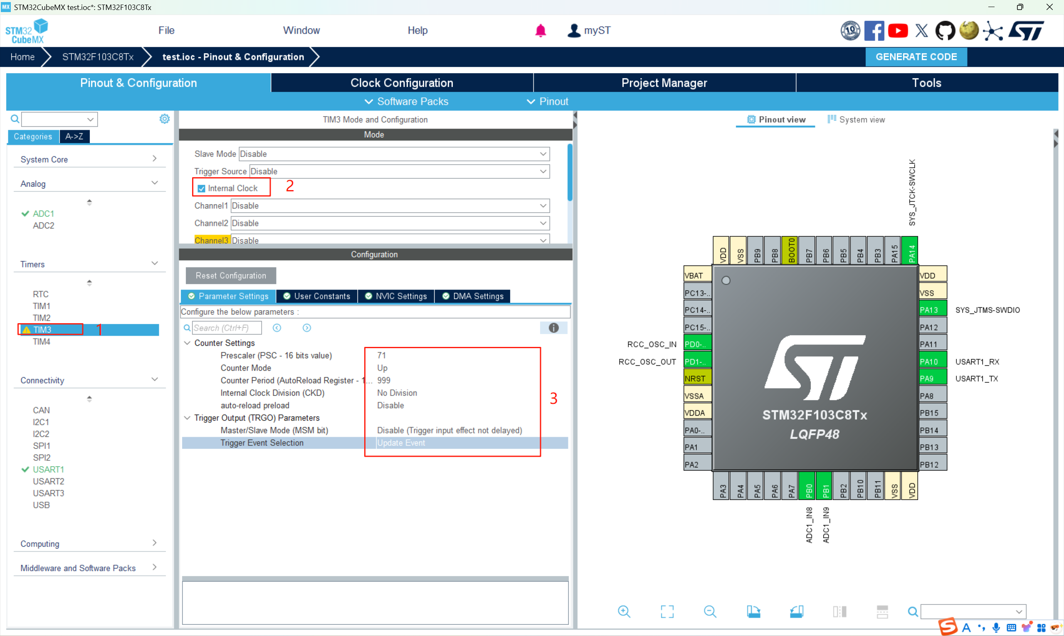This screenshot has height=636, width=1064.
Task: Open the NVIC Settings tab
Action: 396,296
